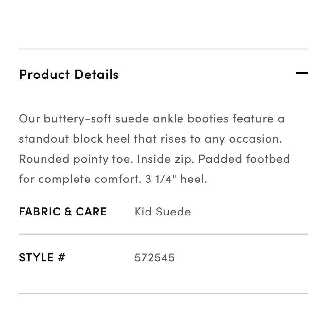The width and height of the screenshot is (327, 327).
Task: Click 'any occasion' in the description
Action: click(243, 139)
